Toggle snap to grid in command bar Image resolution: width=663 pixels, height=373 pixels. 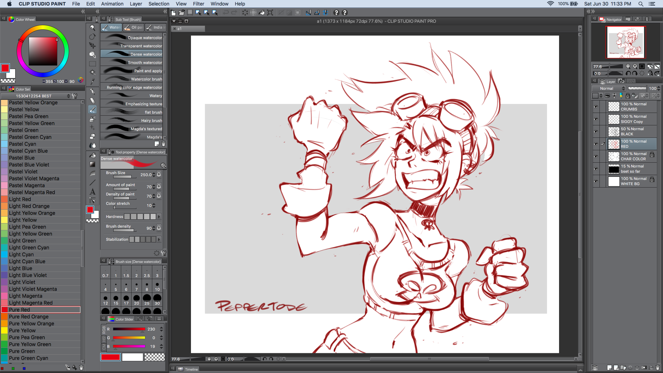pyautogui.click(x=325, y=13)
